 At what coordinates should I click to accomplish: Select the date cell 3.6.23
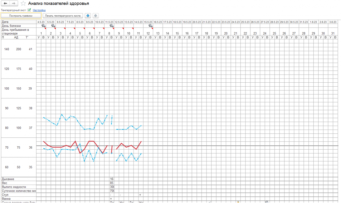[333, 22]
